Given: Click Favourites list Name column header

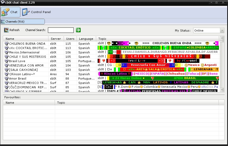Looking at the screenshot, I should pyautogui.click(x=29, y=103).
